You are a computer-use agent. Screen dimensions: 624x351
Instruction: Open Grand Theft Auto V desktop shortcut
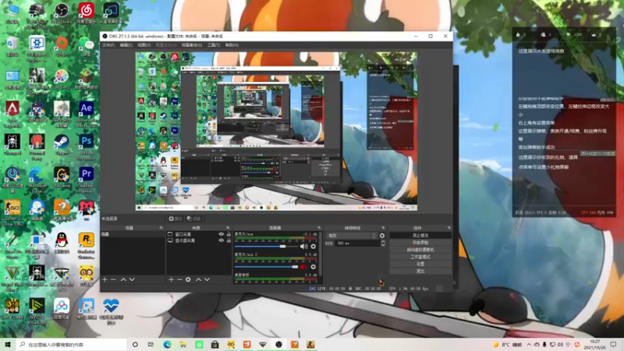pyautogui.click(x=12, y=278)
